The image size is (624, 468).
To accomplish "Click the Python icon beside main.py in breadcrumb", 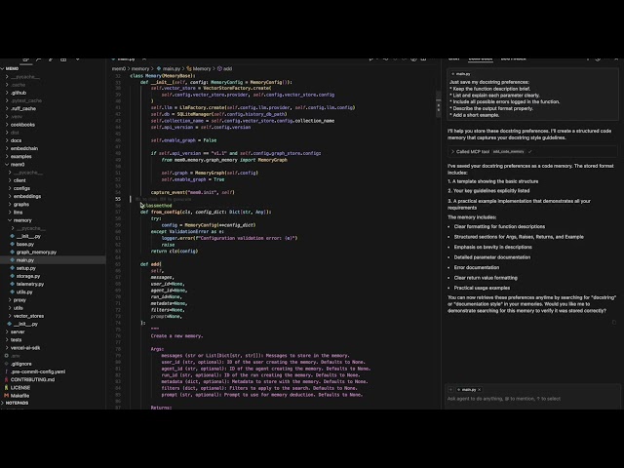I will tap(159, 68).
